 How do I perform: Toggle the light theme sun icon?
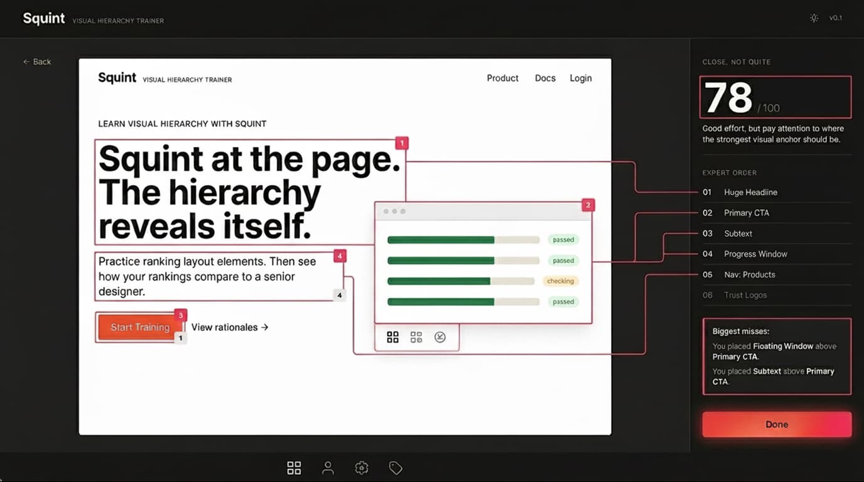[x=814, y=18]
